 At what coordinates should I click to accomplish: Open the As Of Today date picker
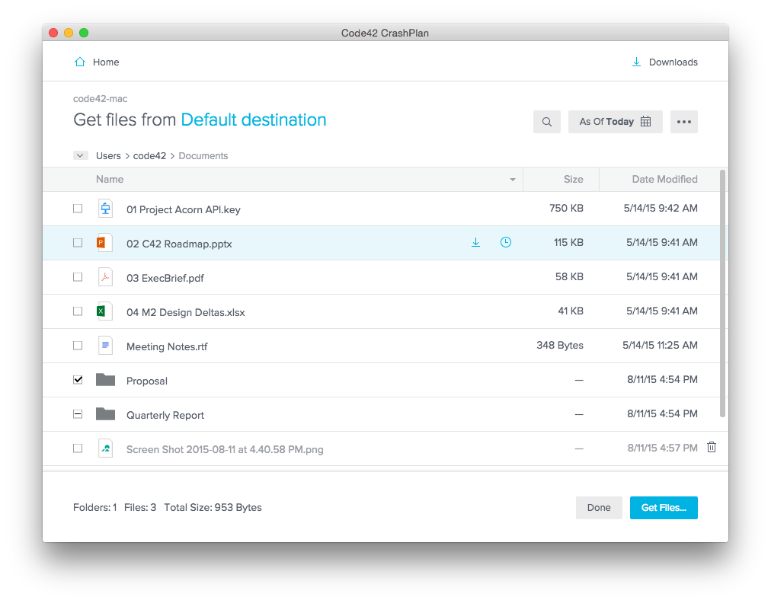point(615,122)
